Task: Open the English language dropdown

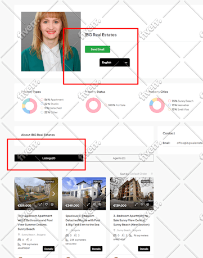Action: (x=115, y=62)
